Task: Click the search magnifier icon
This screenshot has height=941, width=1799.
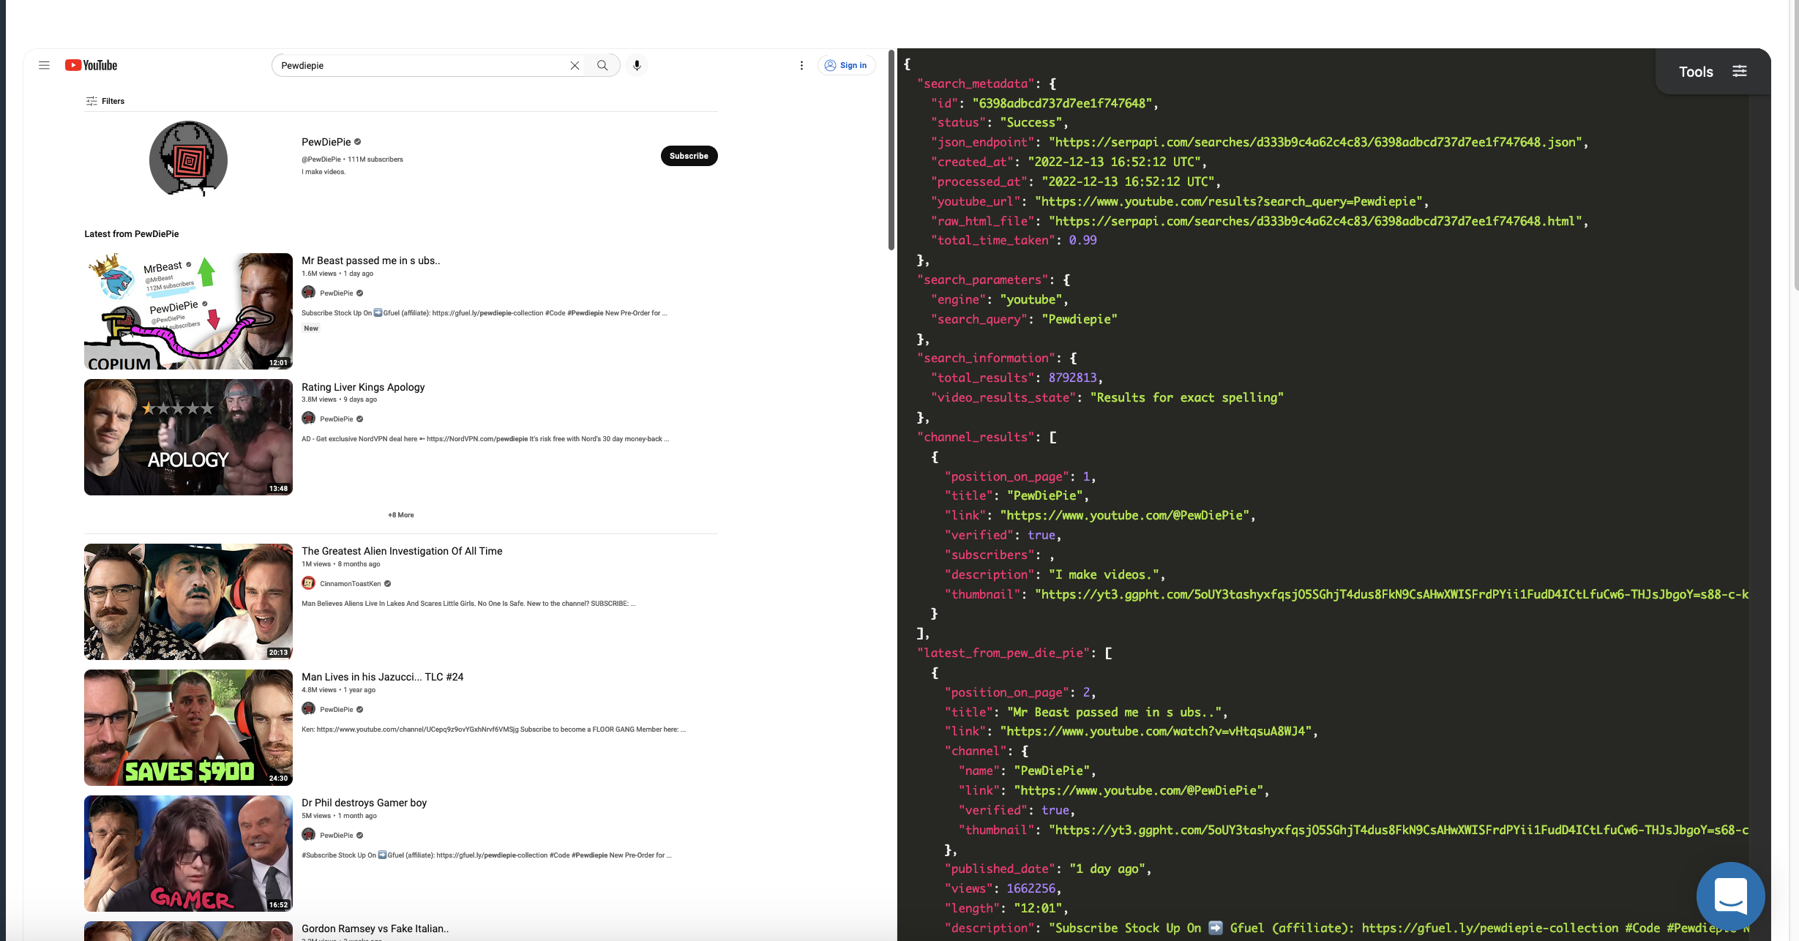Action: pyautogui.click(x=602, y=65)
